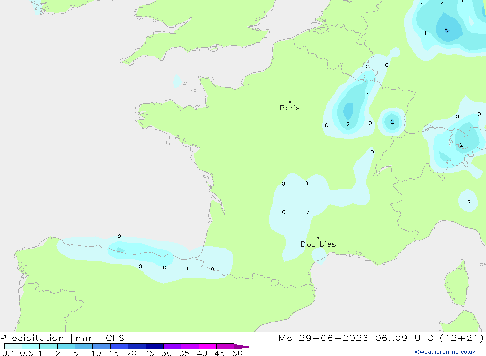The height and width of the screenshot is (356, 486).
Task: Select the black dot marker above Dourbies
Action: pyautogui.click(x=318, y=238)
